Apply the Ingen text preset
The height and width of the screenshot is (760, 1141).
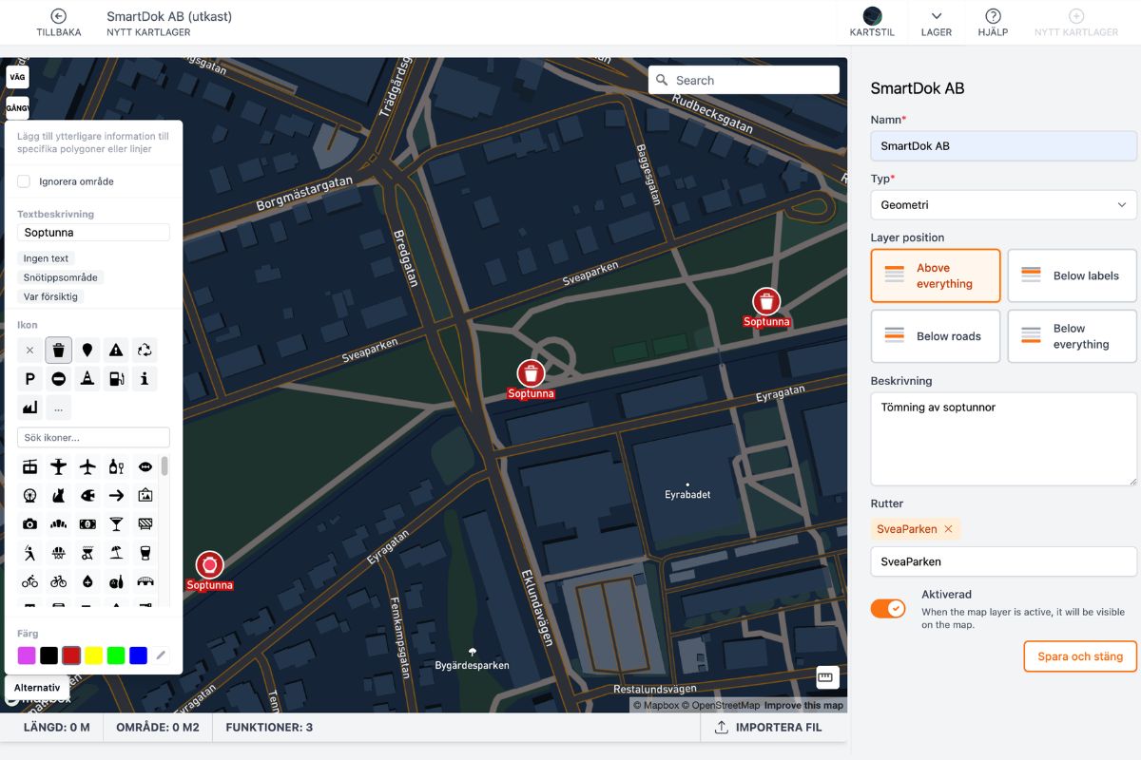(x=46, y=258)
